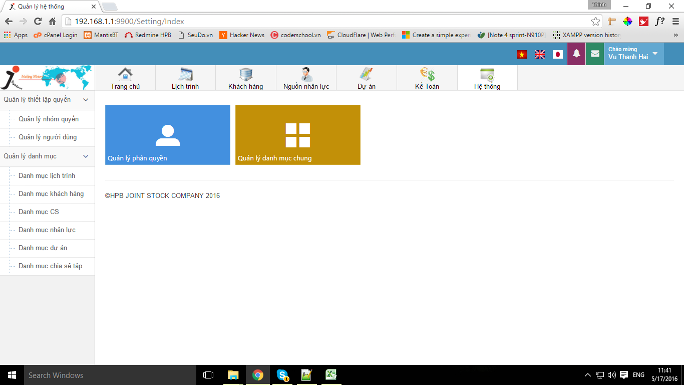Go to Khách hàng module
684x385 pixels.
coord(245,78)
